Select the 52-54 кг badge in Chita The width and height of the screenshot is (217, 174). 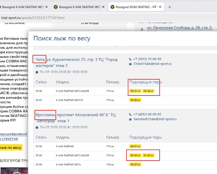(148, 91)
